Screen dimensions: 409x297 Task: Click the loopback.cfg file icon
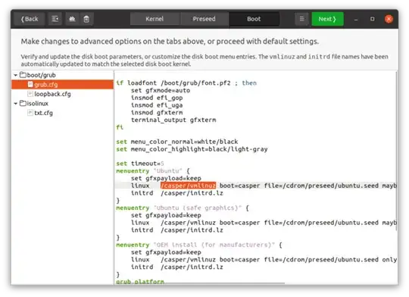click(x=30, y=94)
